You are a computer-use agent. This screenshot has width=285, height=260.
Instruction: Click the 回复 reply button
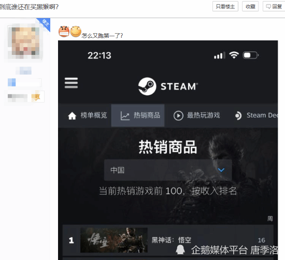[x=274, y=7]
